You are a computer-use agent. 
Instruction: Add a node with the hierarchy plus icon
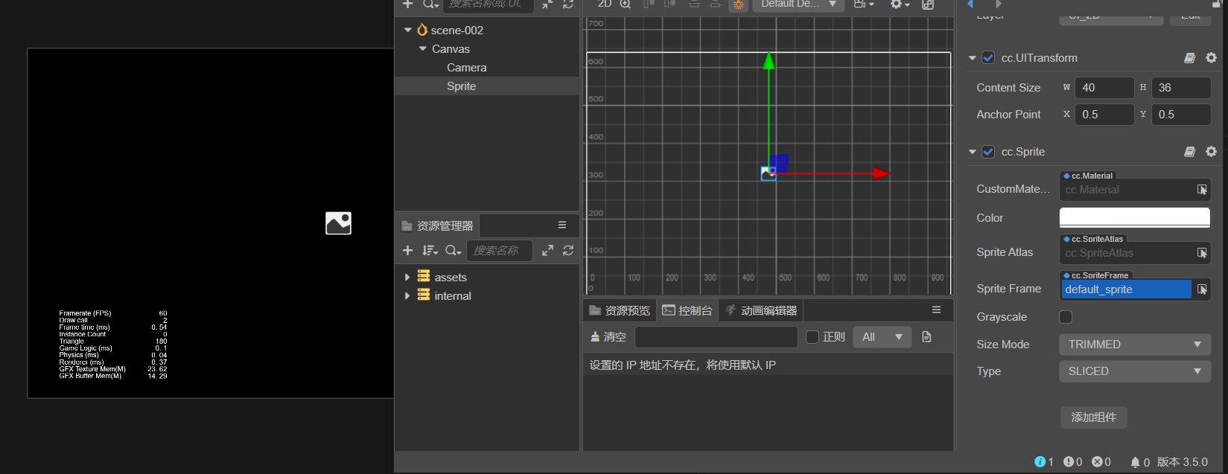407,4
